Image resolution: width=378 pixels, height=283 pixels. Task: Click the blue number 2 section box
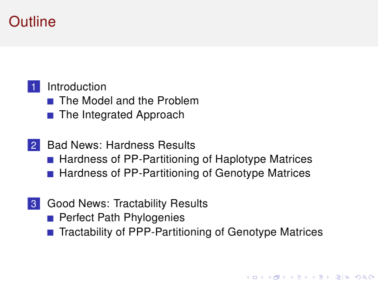pos(34,145)
